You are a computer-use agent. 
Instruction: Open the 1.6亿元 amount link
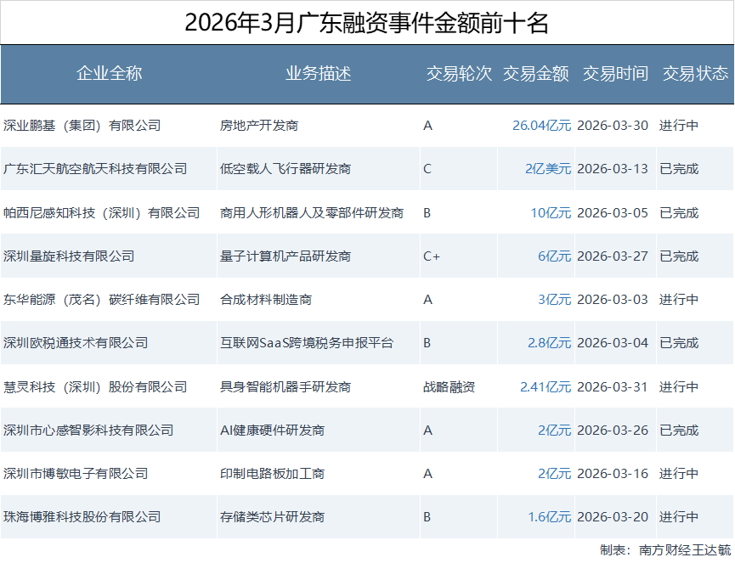click(x=549, y=517)
